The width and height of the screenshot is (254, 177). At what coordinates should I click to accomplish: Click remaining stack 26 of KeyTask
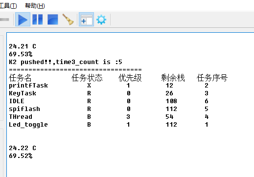pos(169,93)
